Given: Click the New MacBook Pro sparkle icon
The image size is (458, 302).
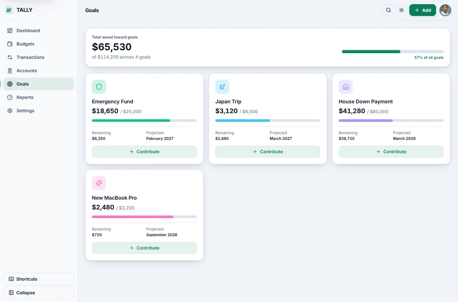Looking at the screenshot, I should tap(99, 183).
